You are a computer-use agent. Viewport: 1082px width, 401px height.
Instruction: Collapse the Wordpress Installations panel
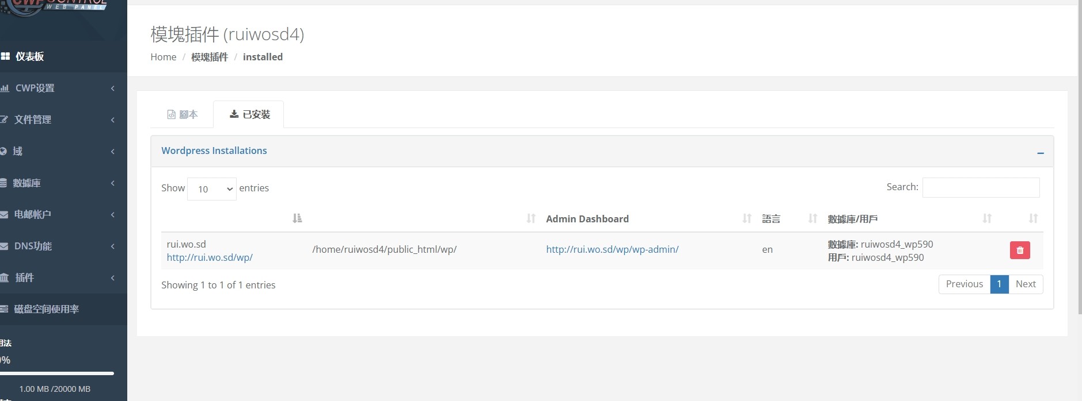[1041, 153]
